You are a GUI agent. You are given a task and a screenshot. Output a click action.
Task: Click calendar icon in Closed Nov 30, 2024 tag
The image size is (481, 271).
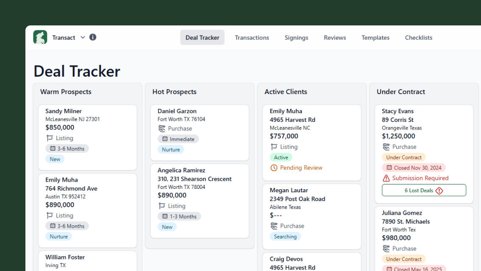coord(389,168)
